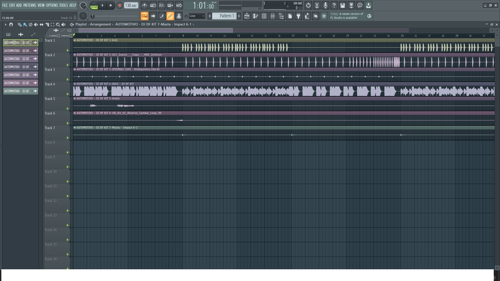The image size is (500, 281).
Task: Click the Stop button
Action: pos(111,5)
